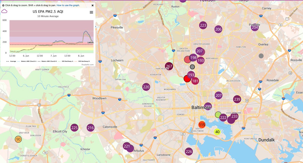
Task: Select the 225 sensor near Ellicott City
Action: click(x=74, y=128)
